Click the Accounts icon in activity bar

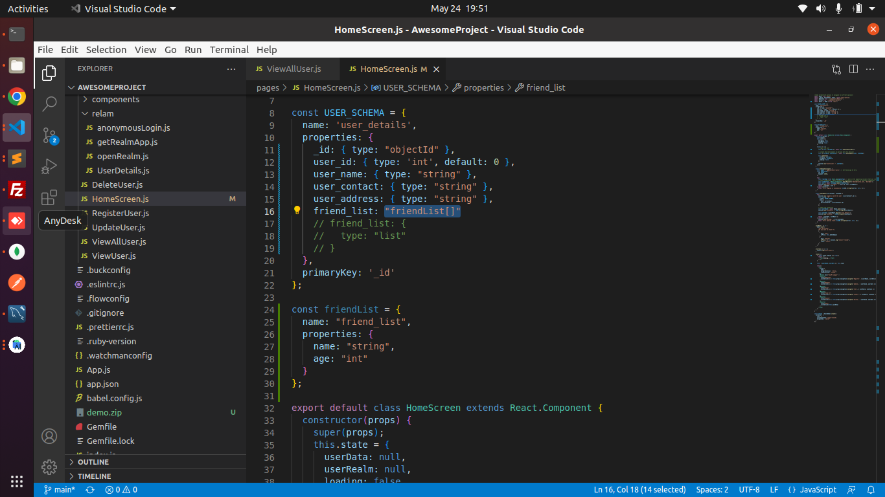[49, 436]
